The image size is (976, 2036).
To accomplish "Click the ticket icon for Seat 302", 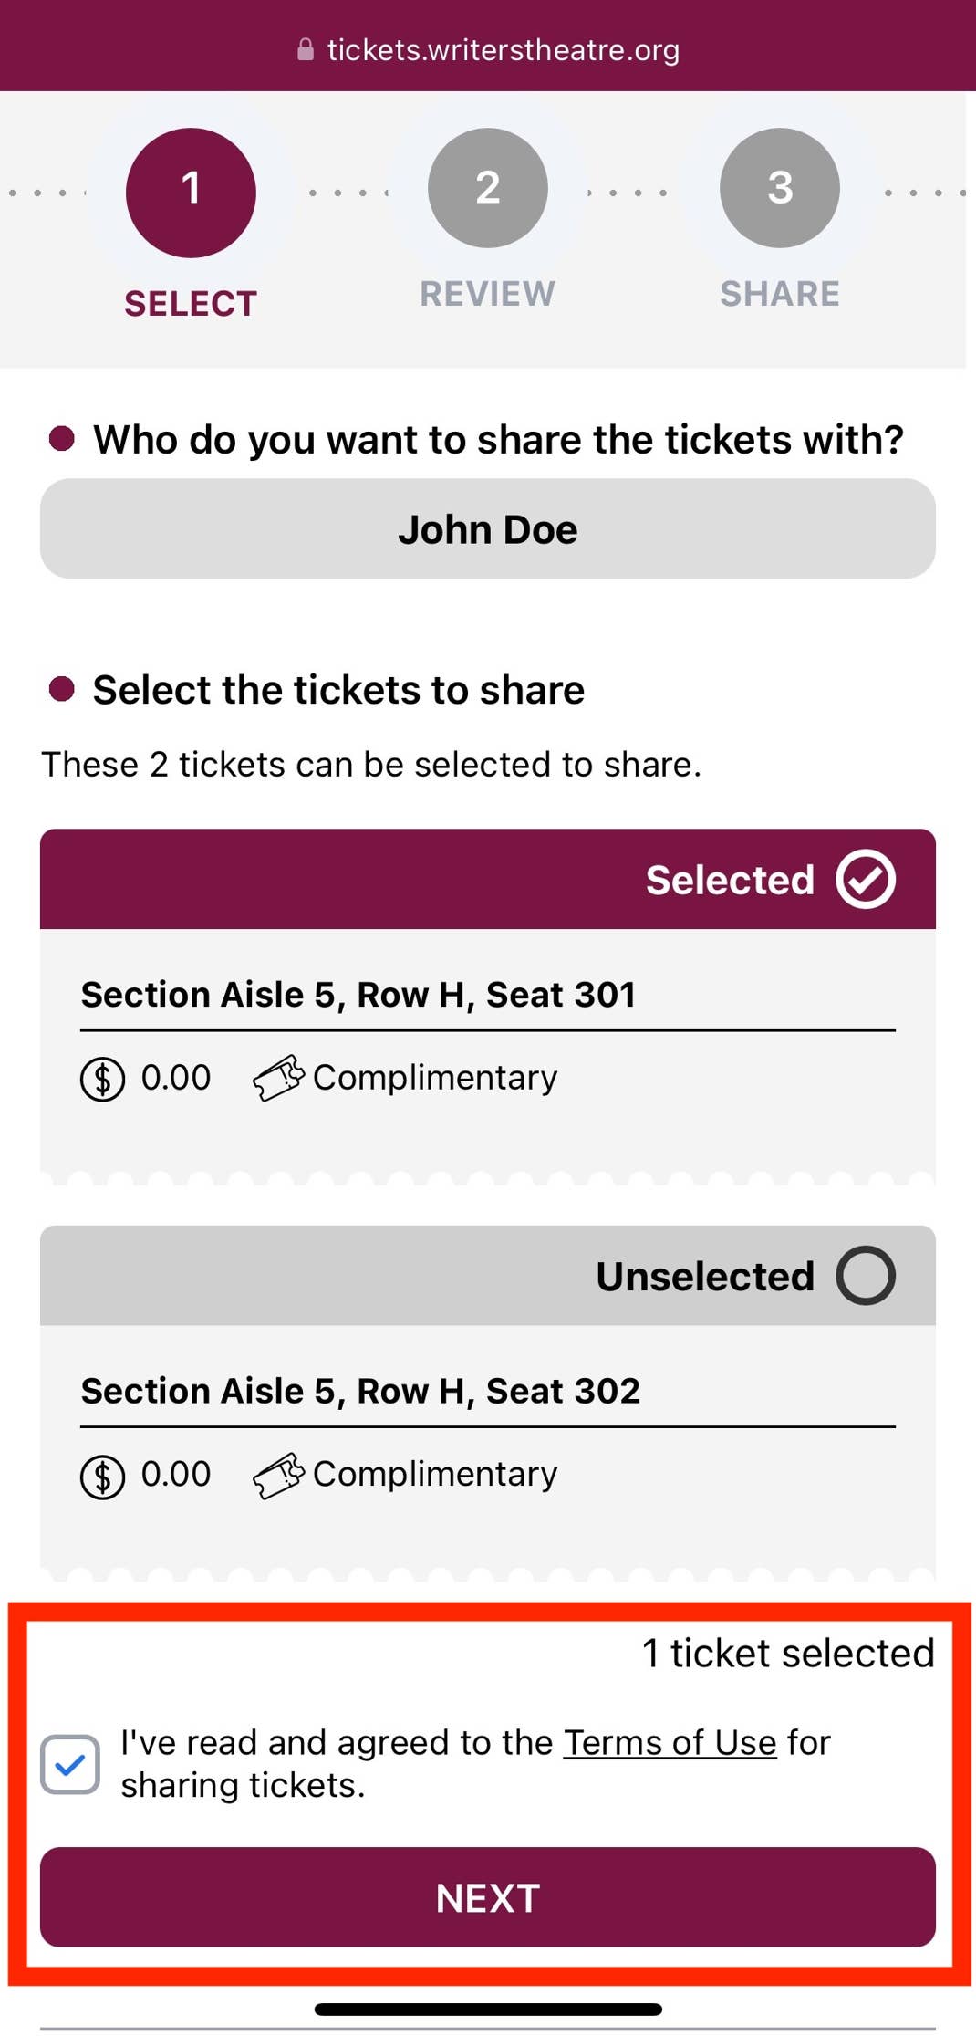I will tap(278, 1475).
